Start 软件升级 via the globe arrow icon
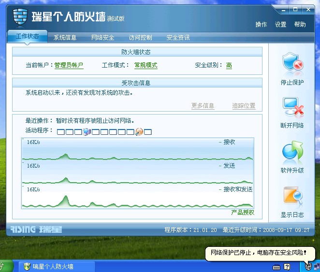 click(x=292, y=150)
